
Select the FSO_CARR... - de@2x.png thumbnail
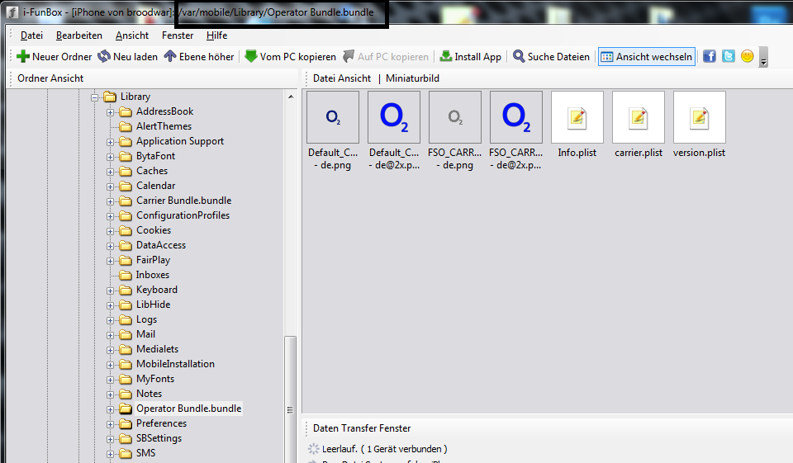click(x=516, y=117)
